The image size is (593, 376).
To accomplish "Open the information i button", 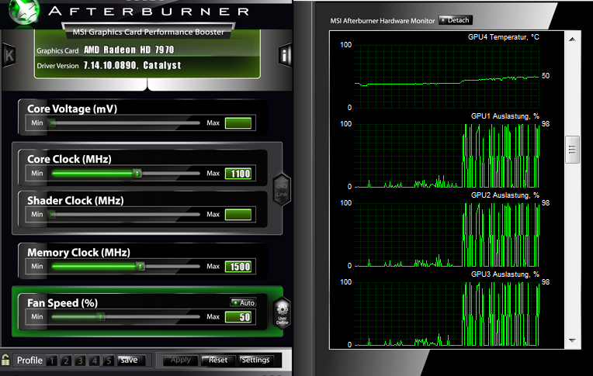I will tap(285, 56).
